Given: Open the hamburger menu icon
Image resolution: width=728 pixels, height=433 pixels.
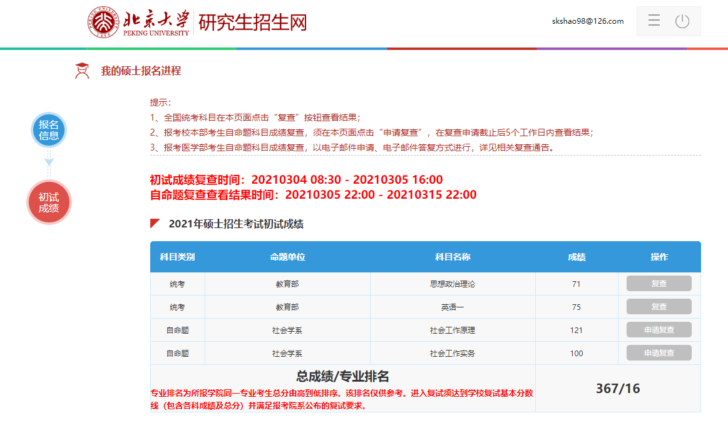Looking at the screenshot, I should [x=654, y=21].
